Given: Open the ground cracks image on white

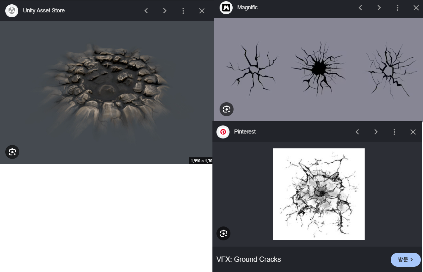Looking at the screenshot, I should point(319,194).
